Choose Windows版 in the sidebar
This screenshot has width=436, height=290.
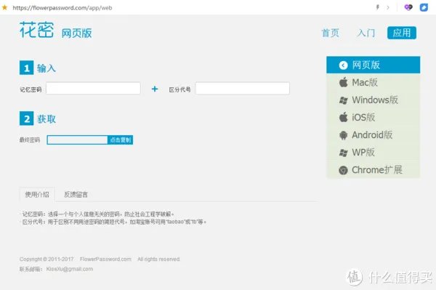pyautogui.click(x=374, y=100)
